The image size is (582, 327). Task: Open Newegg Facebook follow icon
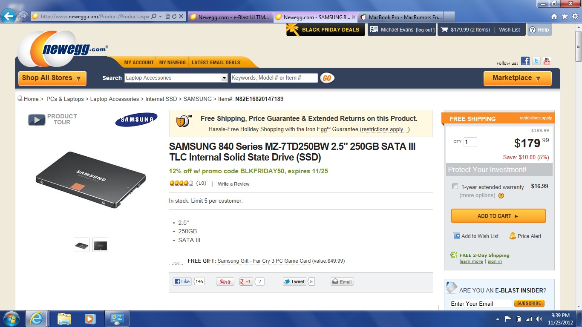[525, 61]
